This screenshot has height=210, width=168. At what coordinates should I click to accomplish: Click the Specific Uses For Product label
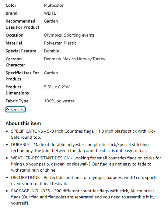[22, 76]
